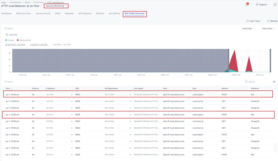Open the notifications bell
Viewport: 278px width, 161px height.
(x=247, y=5)
